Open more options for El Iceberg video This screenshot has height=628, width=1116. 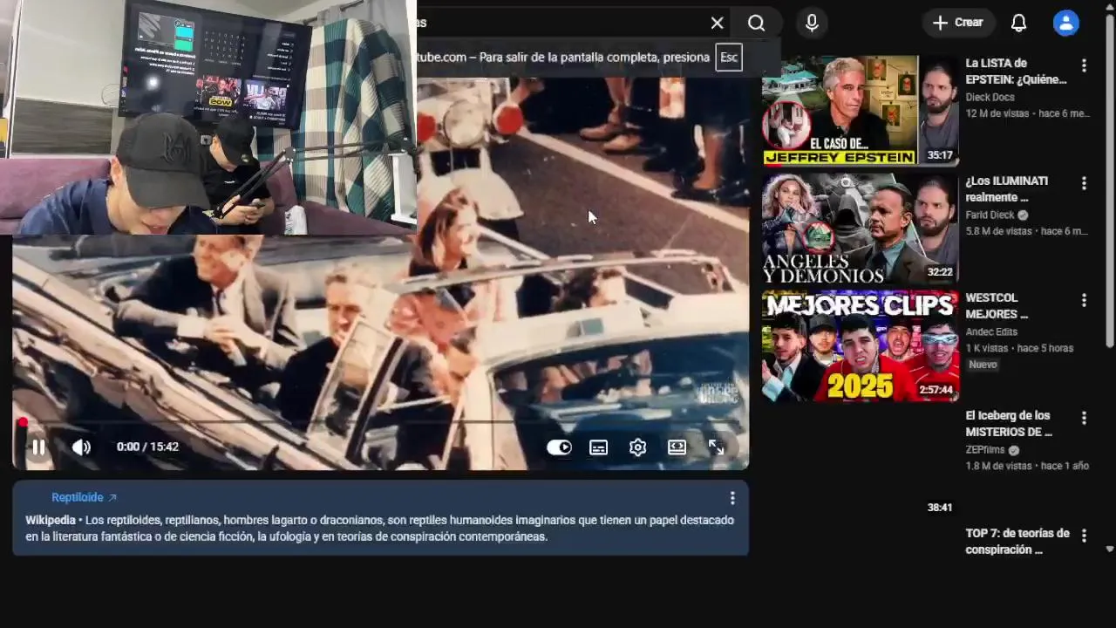point(1084,418)
